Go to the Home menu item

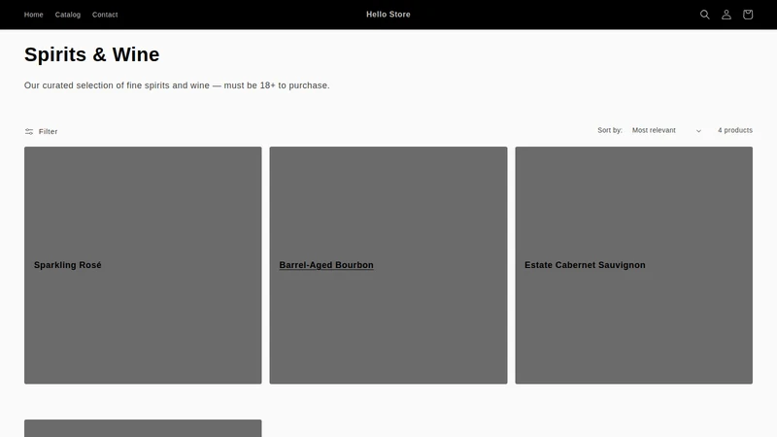pyautogui.click(x=34, y=15)
